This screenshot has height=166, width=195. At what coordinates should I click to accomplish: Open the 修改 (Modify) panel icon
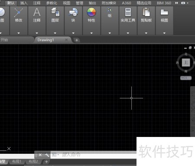(x=19, y=13)
